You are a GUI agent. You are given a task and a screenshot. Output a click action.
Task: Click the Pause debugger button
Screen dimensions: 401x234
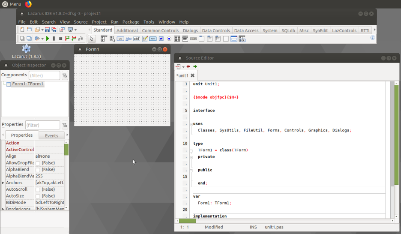pyautogui.click(x=54, y=39)
